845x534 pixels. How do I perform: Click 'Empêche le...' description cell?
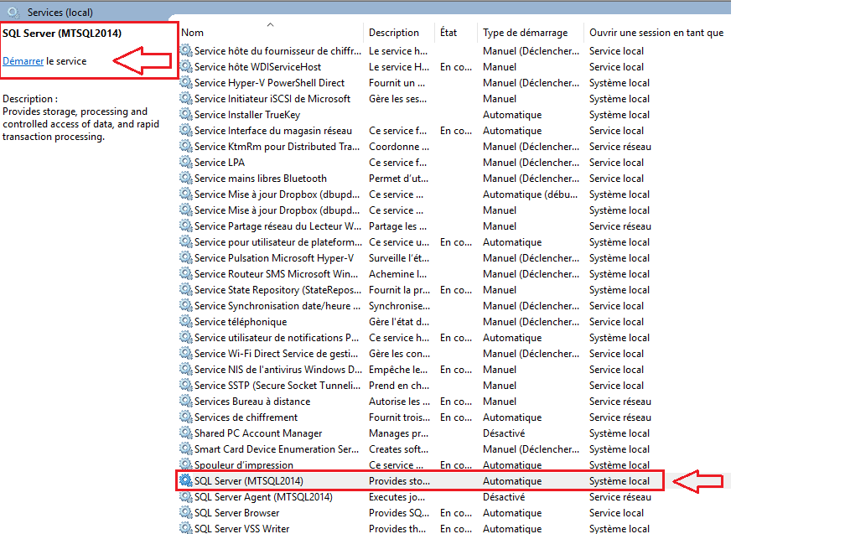point(397,370)
